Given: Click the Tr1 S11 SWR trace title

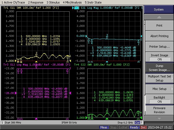Looking at the screenshot, I should click(x=31, y=8).
